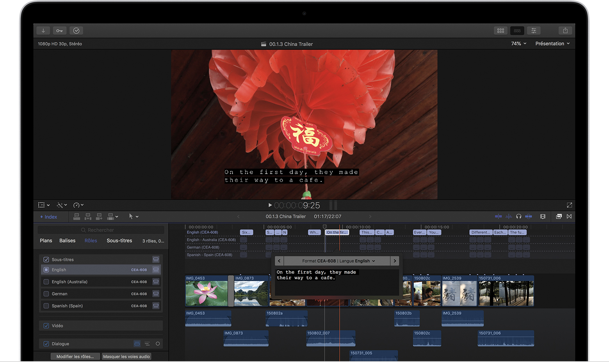Switch to the Balises tab
Image resolution: width=609 pixels, height=362 pixels.
click(67, 241)
